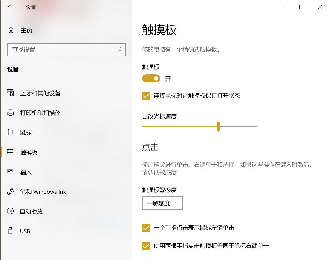Uncheck 一个手指点击表示鼠标左键单击 checkbox
This screenshot has width=330, height=260.
coord(146,228)
